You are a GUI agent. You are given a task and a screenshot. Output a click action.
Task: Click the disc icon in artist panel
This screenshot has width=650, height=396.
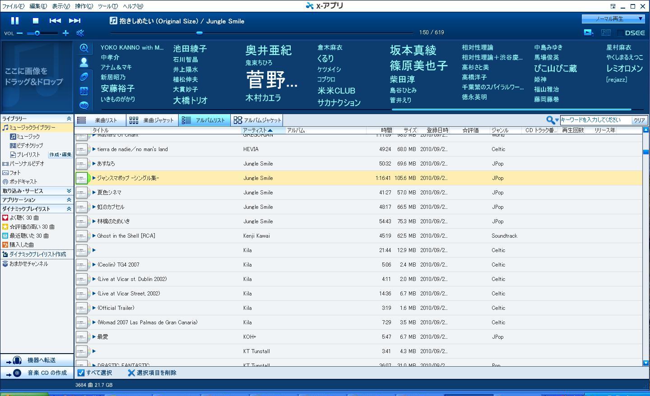tap(84, 77)
